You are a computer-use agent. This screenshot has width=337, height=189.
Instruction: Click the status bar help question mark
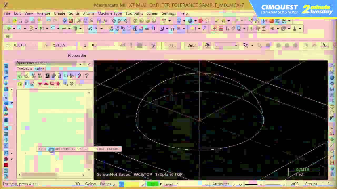pos(329,184)
